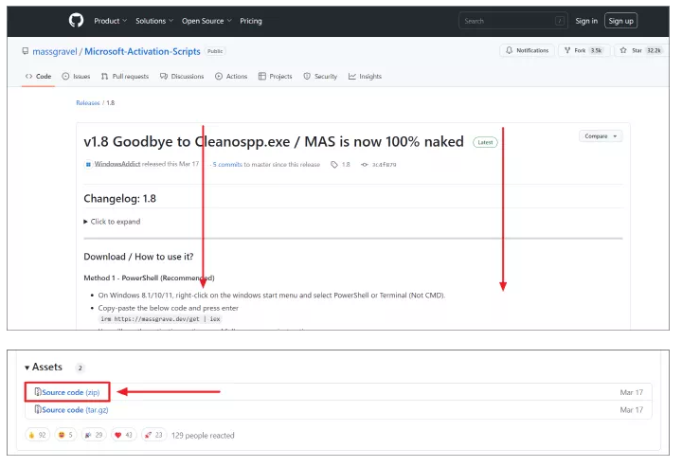Go to the Pricing page

(251, 21)
